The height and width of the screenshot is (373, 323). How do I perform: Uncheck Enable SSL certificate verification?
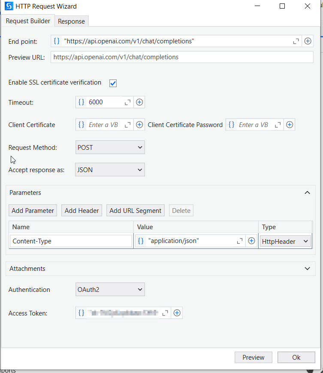[x=113, y=83]
